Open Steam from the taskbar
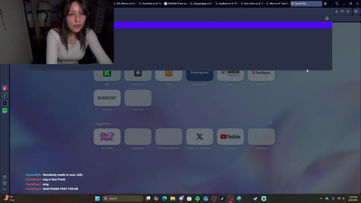Image resolution: width=361 pixels, height=203 pixels. pos(255,198)
